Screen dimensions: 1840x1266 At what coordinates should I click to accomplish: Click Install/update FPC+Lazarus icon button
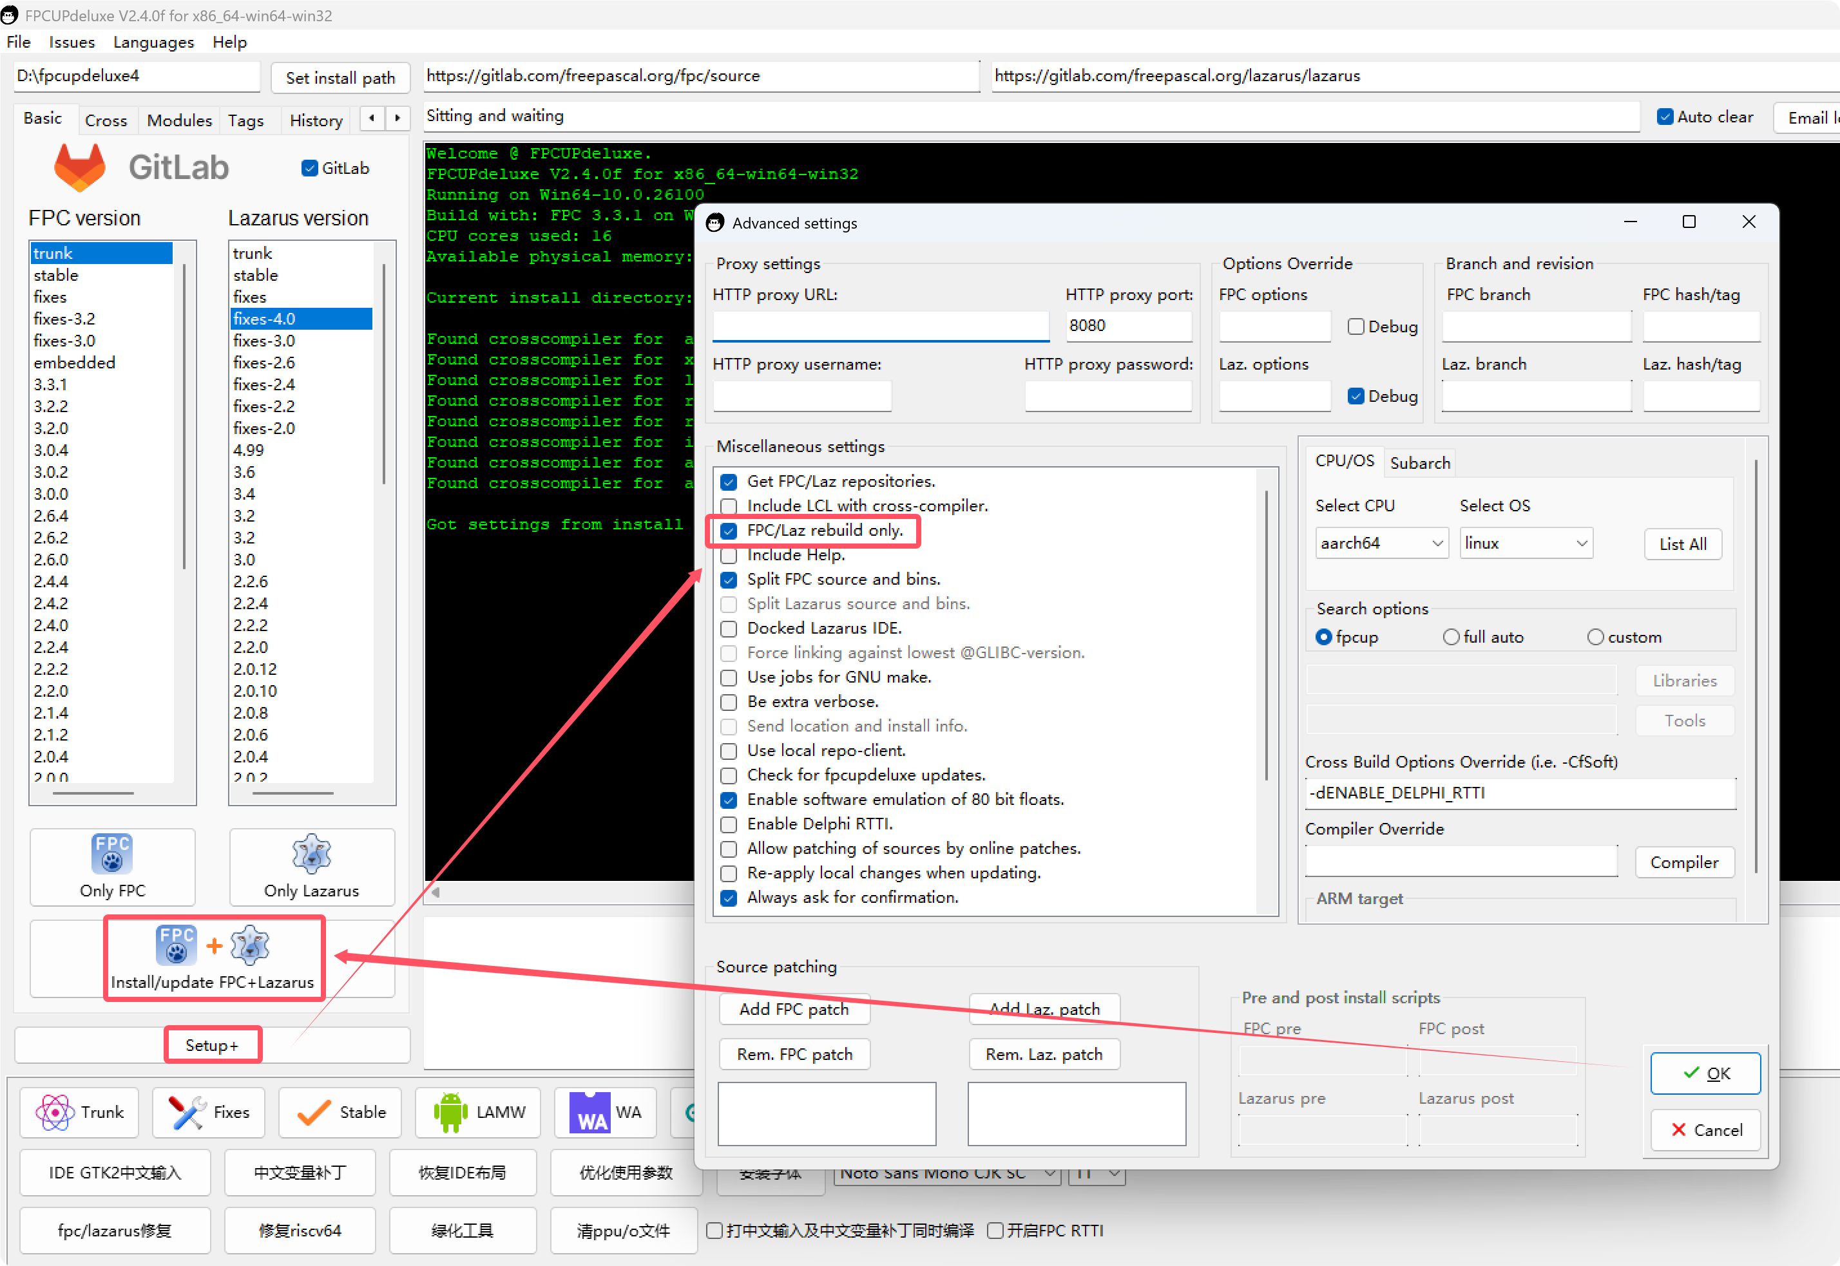pos(213,957)
